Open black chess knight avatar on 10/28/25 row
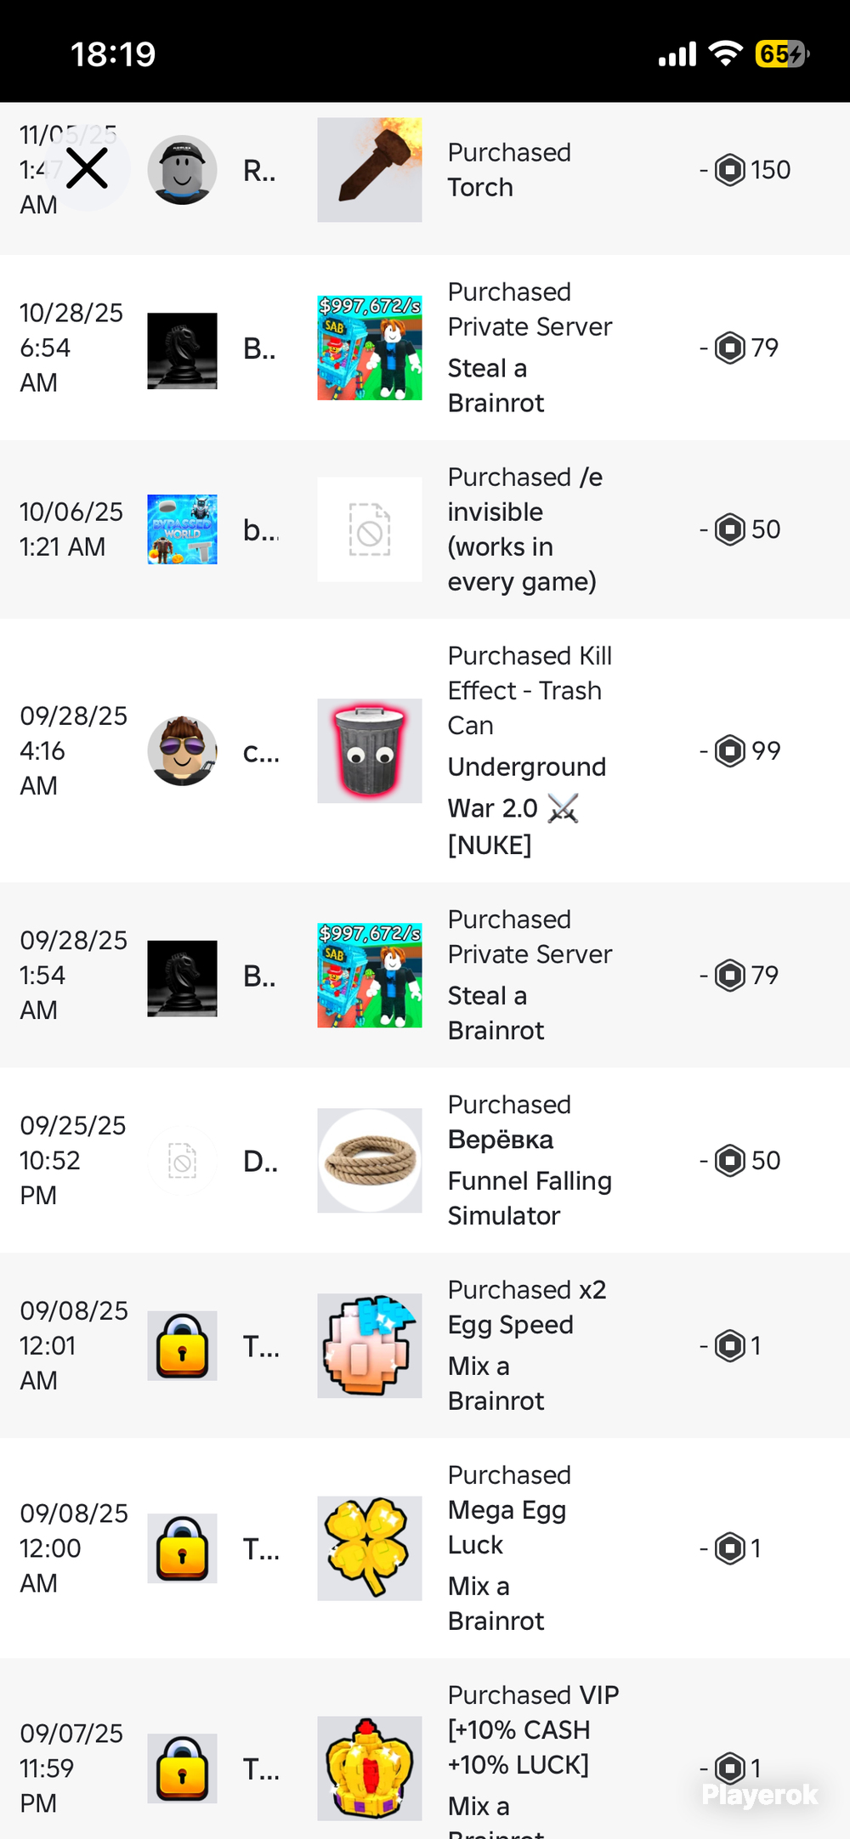This screenshot has width=850, height=1839. (x=182, y=351)
